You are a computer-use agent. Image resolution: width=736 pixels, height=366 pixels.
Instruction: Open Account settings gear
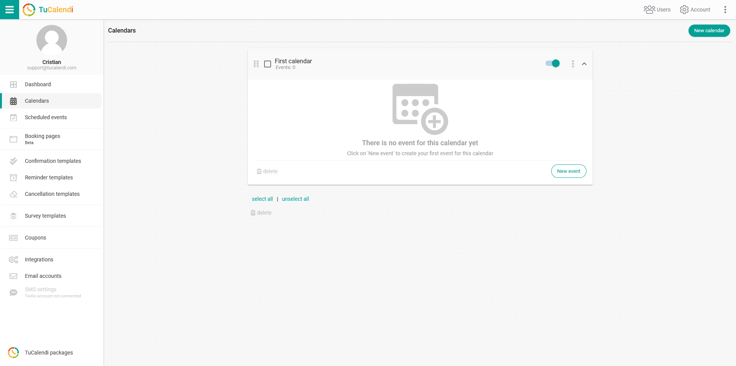pos(684,10)
